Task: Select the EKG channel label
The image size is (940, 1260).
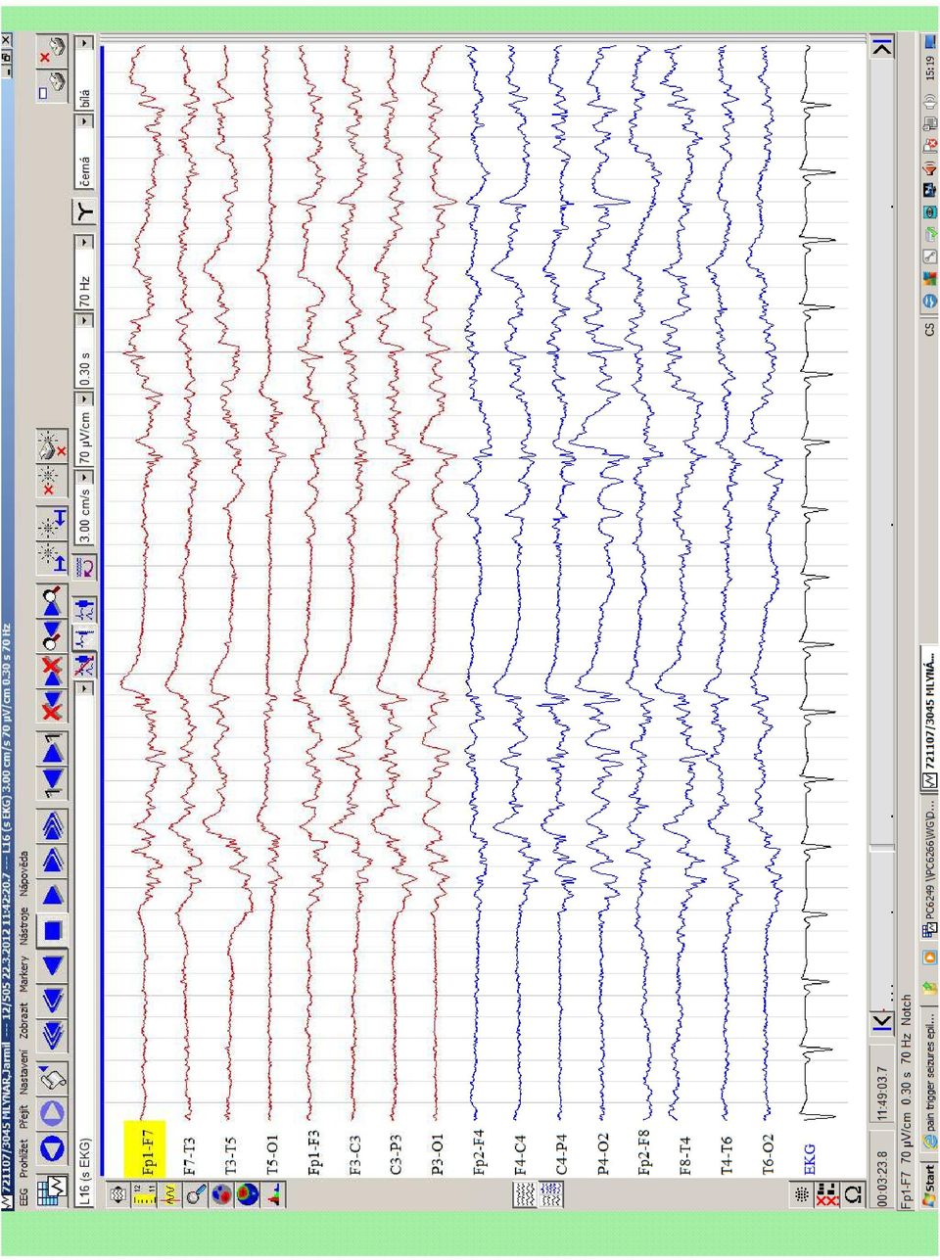Action: pos(809,1159)
